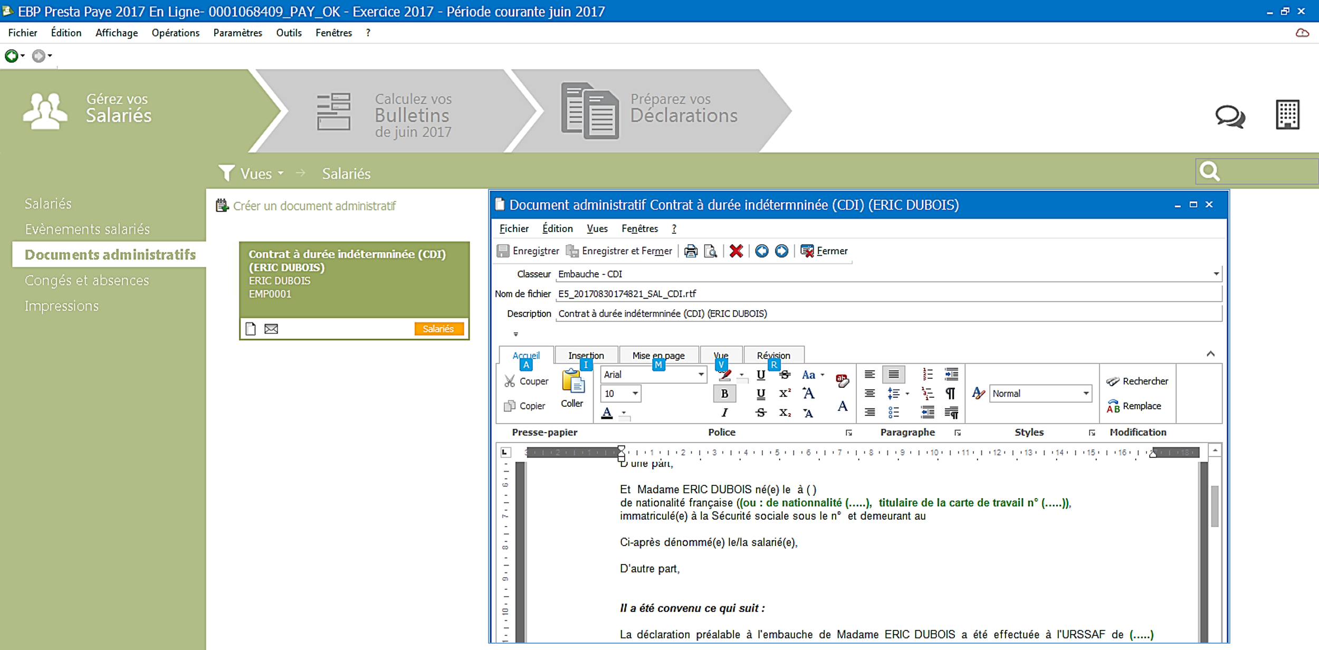1319x650 pixels.
Task: Decrease paragraph indent
Action: 928,413
